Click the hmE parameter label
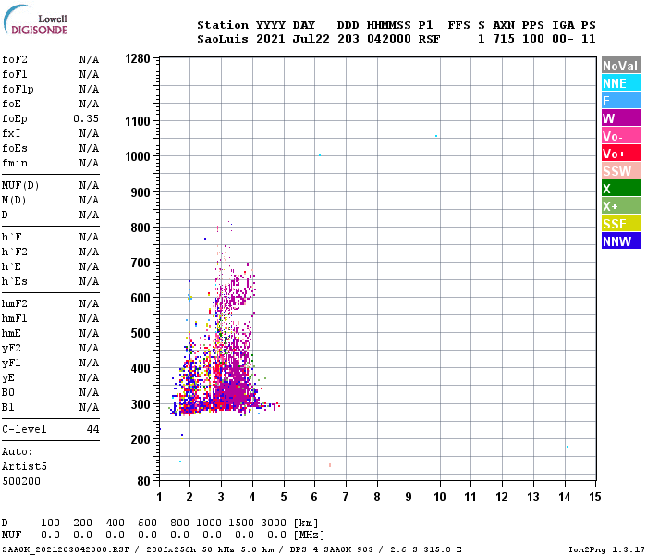 coord(11,333)
